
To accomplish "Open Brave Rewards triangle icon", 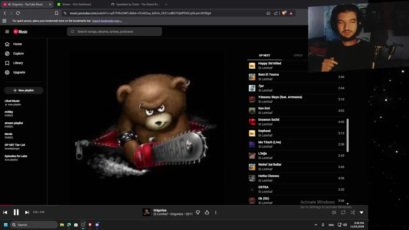I will click(x=291, y=13).
